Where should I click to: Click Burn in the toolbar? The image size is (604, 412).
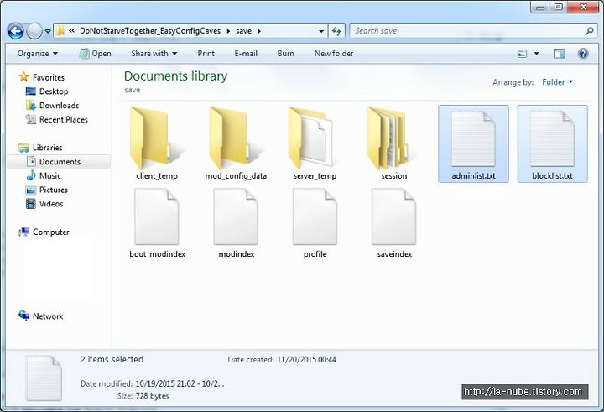[x=285, y=54]
